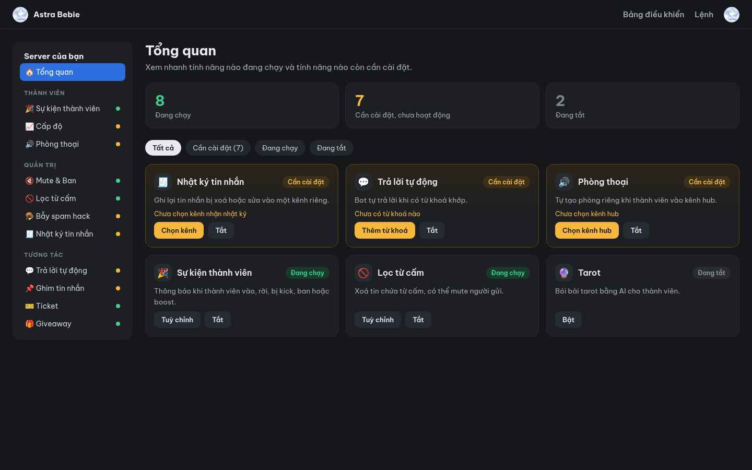Open Ghim tin nhắn sidebar entry
752x470 pixels.
73,288
